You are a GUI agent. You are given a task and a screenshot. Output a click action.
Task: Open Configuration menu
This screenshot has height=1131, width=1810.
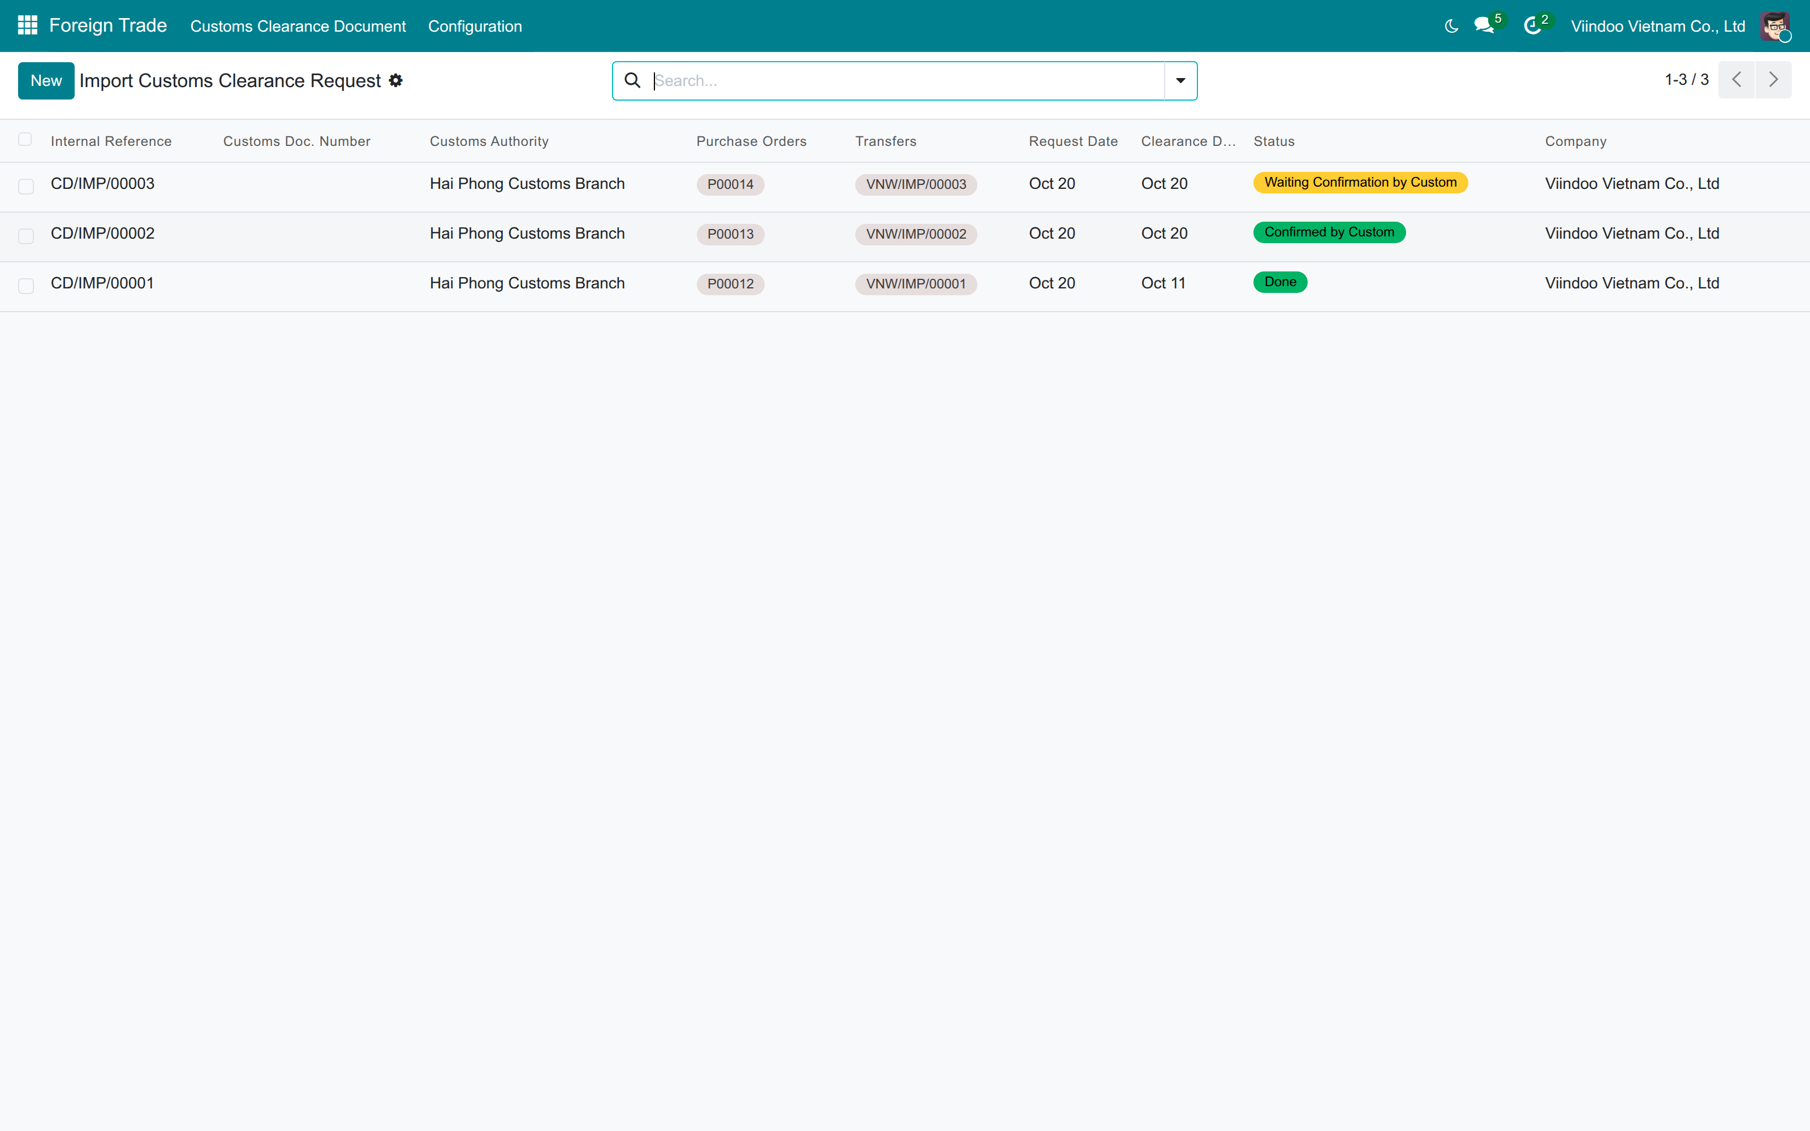click(x=475, y=26)
